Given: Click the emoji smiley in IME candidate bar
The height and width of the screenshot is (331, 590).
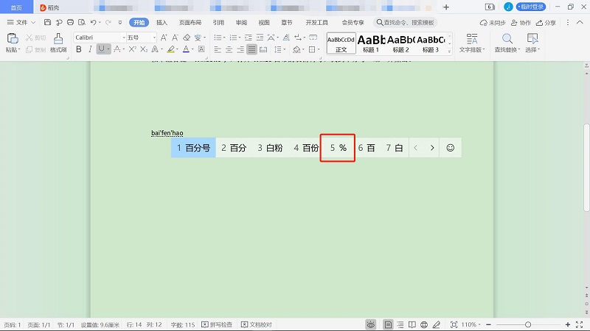Looking at the screenshot, I should coord(450,148).
